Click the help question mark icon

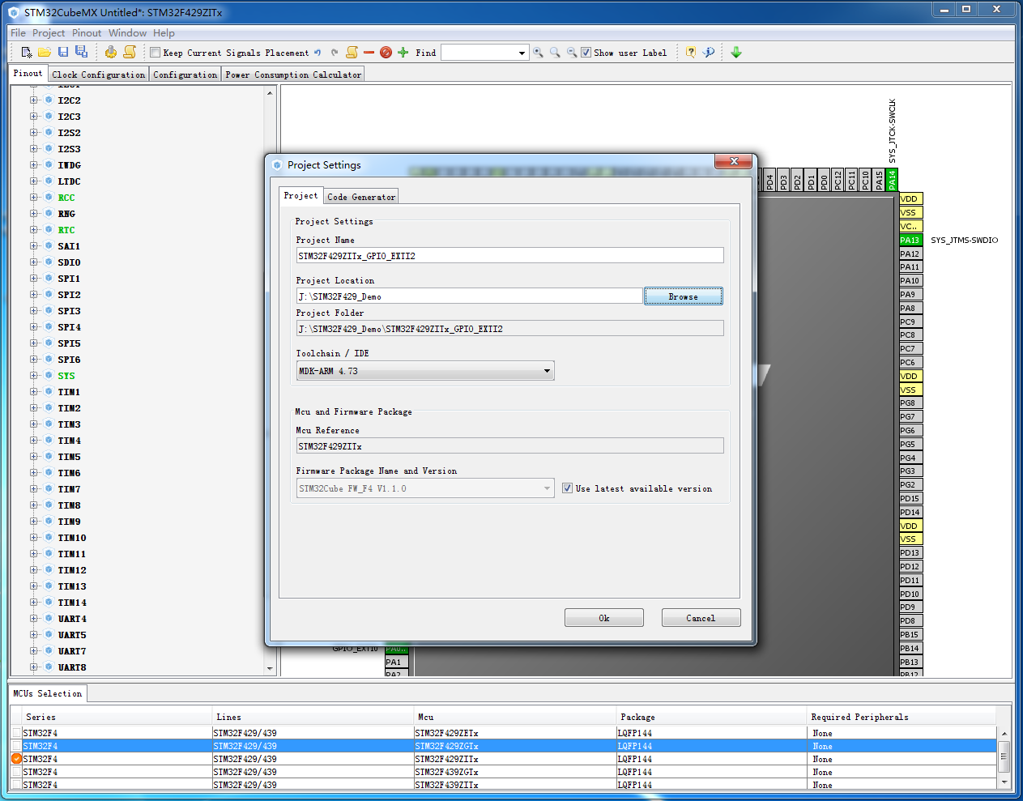(x=691, y=52)
